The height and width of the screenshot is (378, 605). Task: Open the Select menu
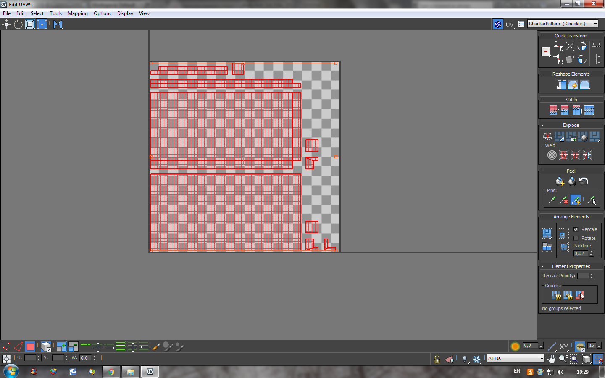(37, 13)
